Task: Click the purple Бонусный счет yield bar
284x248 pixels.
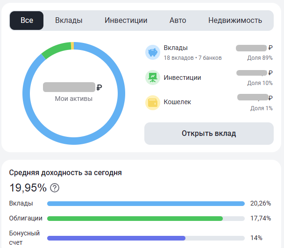Action: 116,238
